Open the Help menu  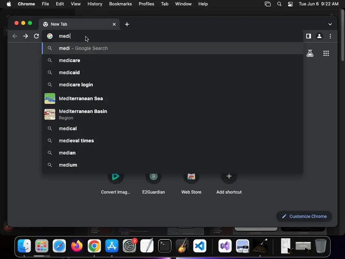[203, 4]
